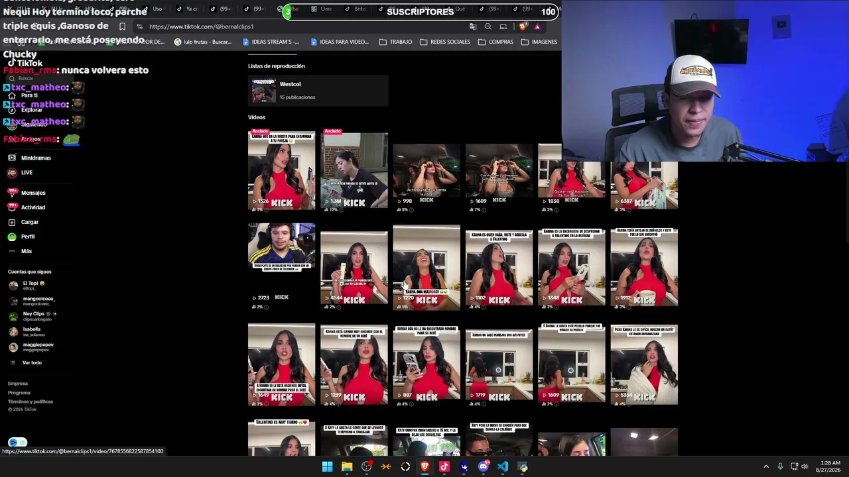Open the TikTok app on the taskbar

click(x=444, y=467)
